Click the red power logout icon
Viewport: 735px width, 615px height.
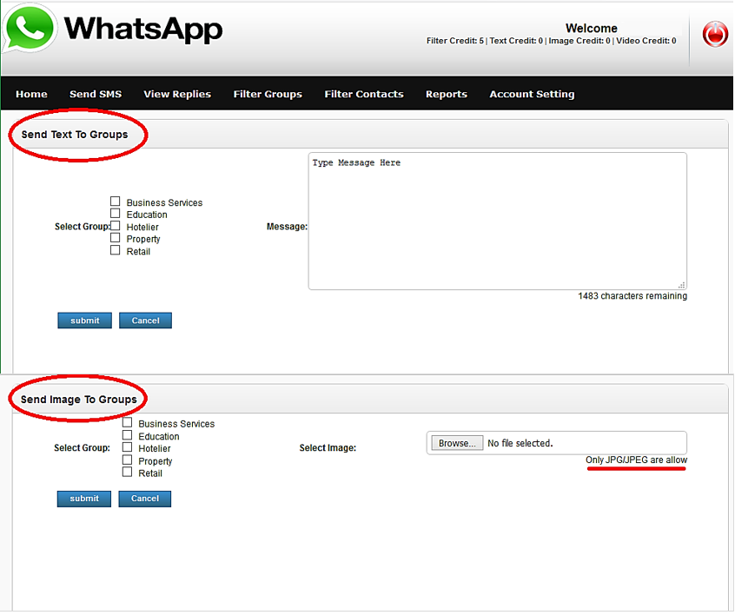[715, 34]
